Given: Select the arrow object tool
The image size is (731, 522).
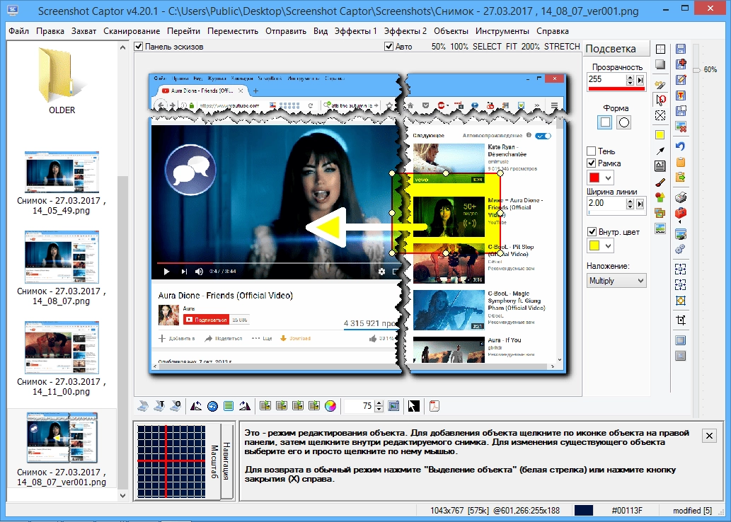Looking at the screenshot, I should (660, 151).
